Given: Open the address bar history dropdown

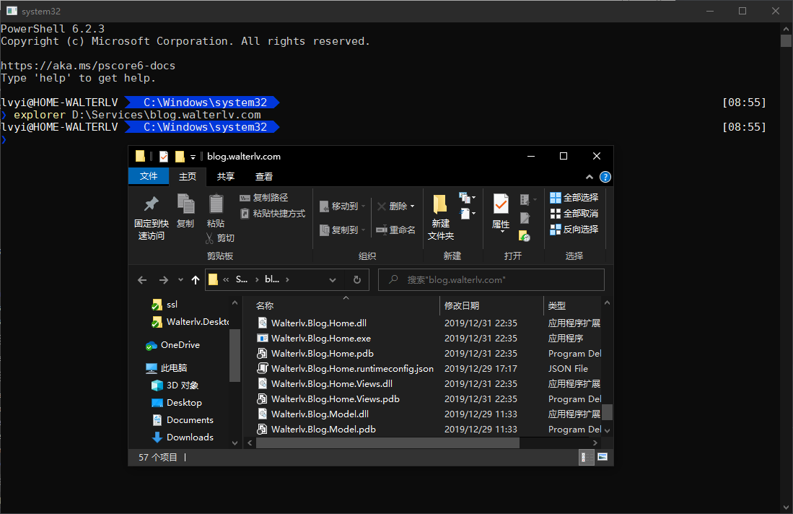Looking at the screenshot, I should (333, 280).
